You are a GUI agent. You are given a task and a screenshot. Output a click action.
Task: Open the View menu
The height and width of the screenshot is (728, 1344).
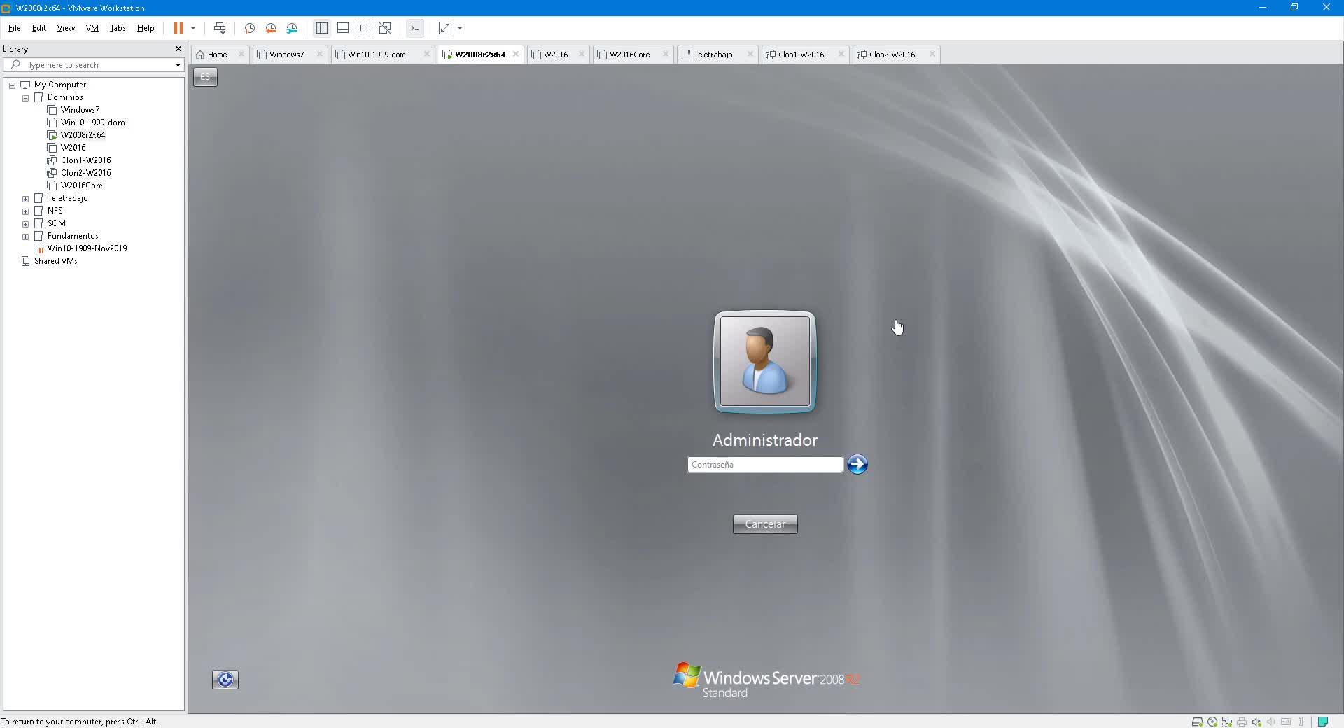pos(66,28)
